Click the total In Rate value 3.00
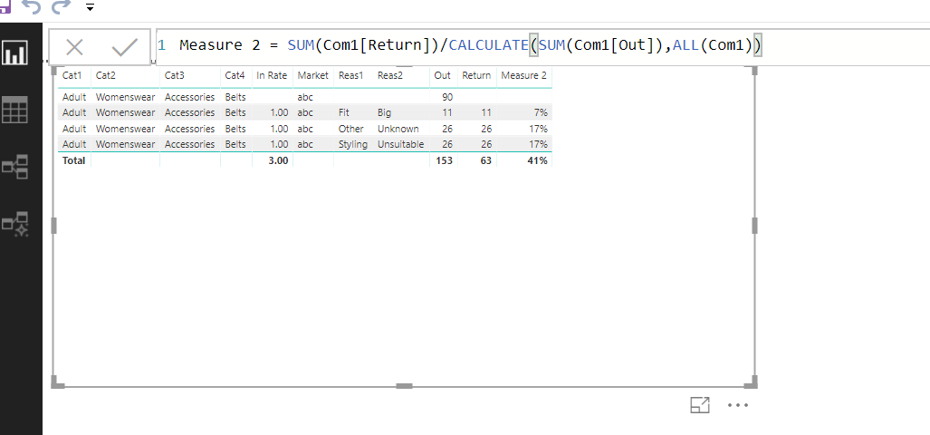930x435 pixels. (x=278, y=160)
